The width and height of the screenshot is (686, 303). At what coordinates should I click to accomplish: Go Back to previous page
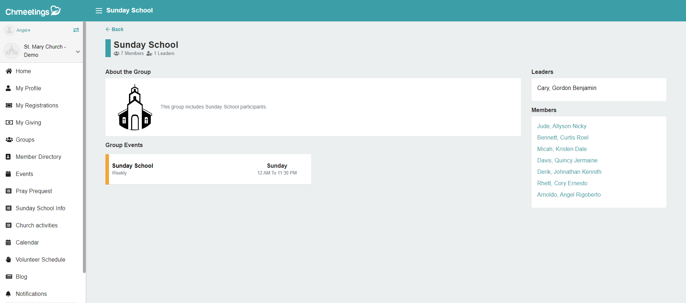[114, 29]
